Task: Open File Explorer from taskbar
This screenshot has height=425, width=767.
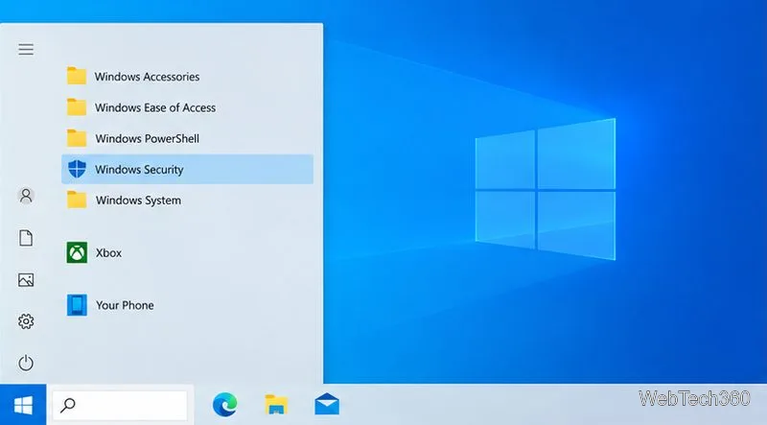Action: coord(276,405)
